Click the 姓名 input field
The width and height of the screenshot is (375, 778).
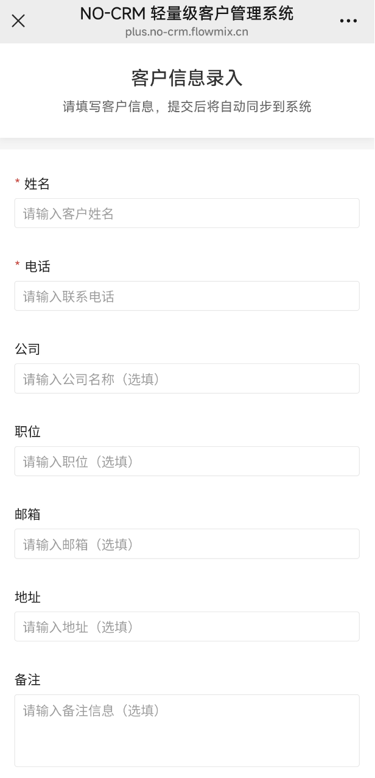pos(187,213)
